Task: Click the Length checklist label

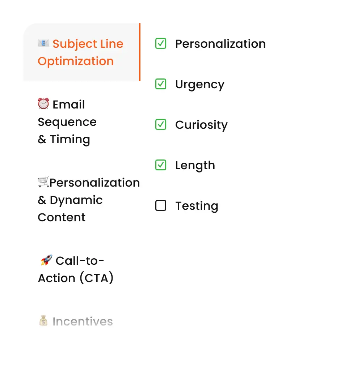Action: click(195, 165)
